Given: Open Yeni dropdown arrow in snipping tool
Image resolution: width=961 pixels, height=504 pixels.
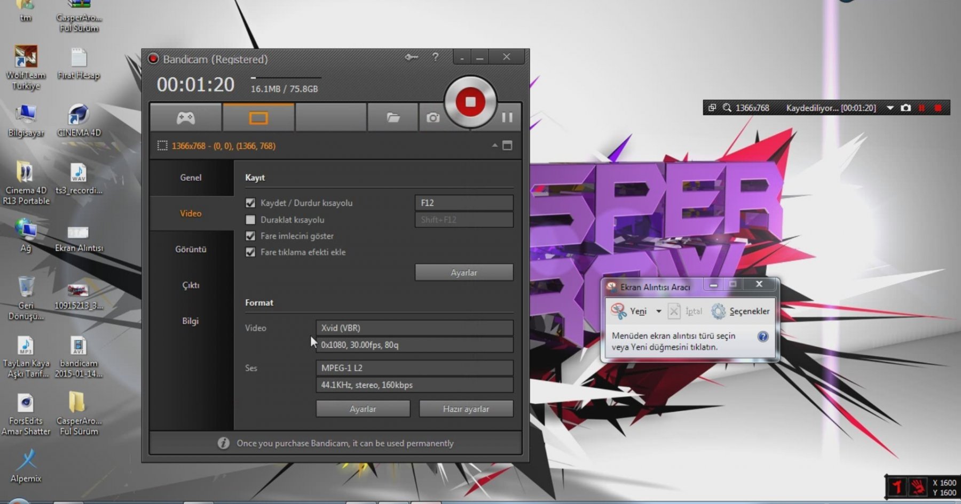Looking at the screenshot, I should (658, 311).
